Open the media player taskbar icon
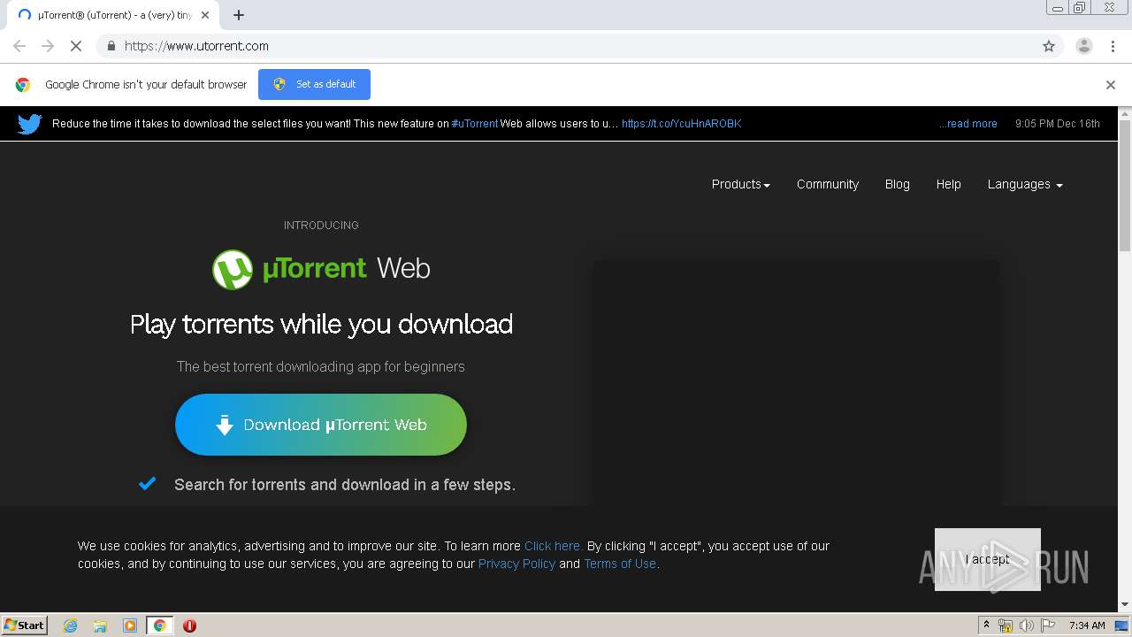Viewport: 1132px width, 637px height. [x=130, y=625]
